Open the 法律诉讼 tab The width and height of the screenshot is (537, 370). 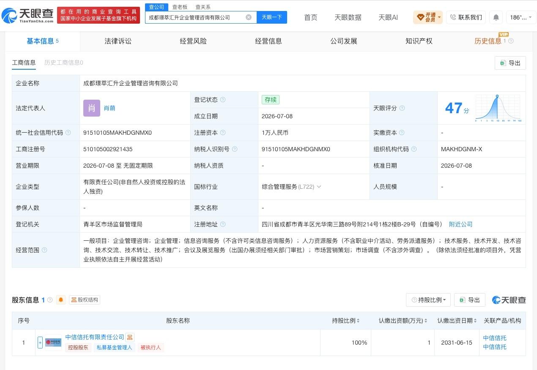118,41
